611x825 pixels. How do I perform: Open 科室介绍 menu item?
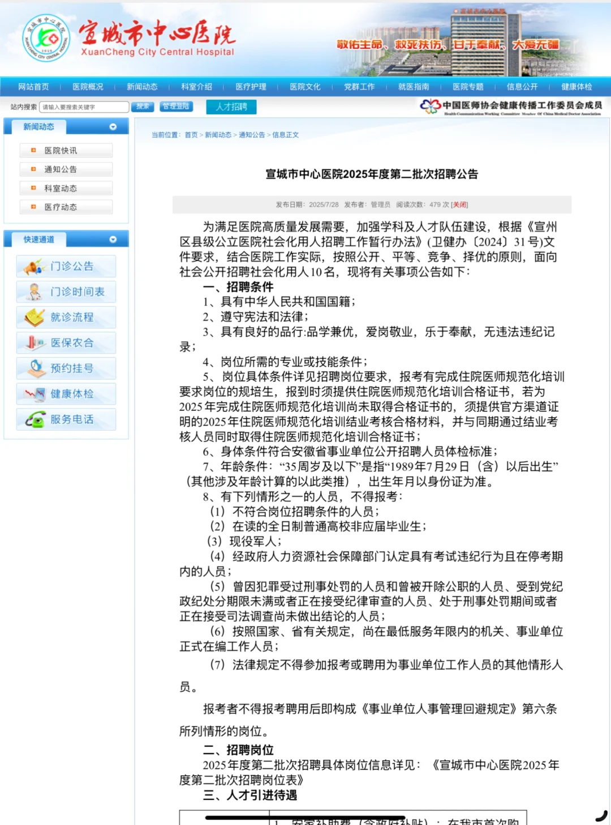coord(196,87)
